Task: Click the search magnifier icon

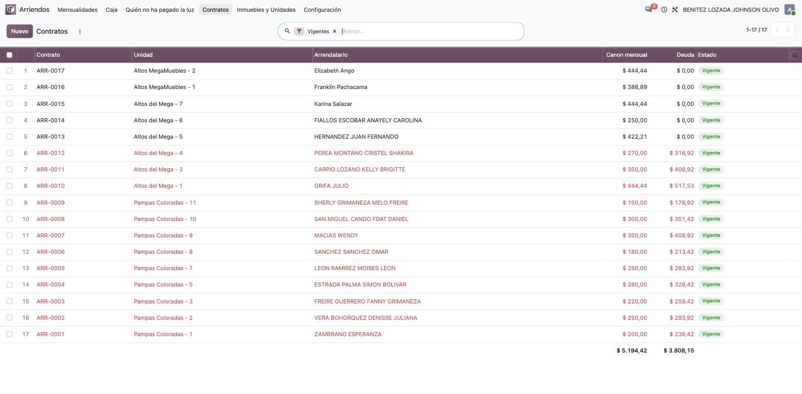Action: pos(287,31)
